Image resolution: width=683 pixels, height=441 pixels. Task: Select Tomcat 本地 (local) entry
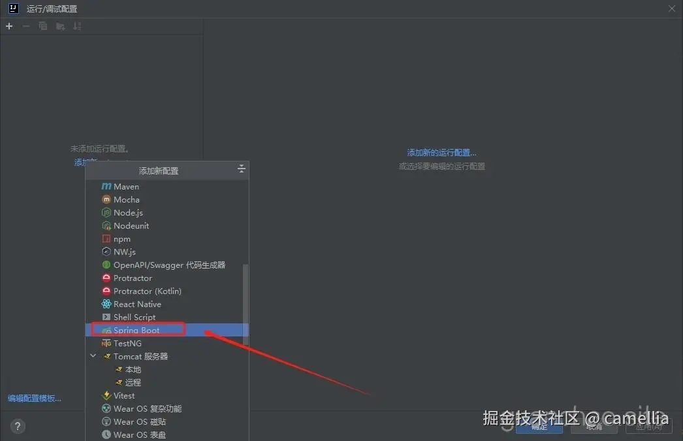(167, 370)
